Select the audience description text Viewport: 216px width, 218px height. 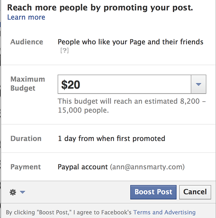pyautogui.click(x=130, y=42)
